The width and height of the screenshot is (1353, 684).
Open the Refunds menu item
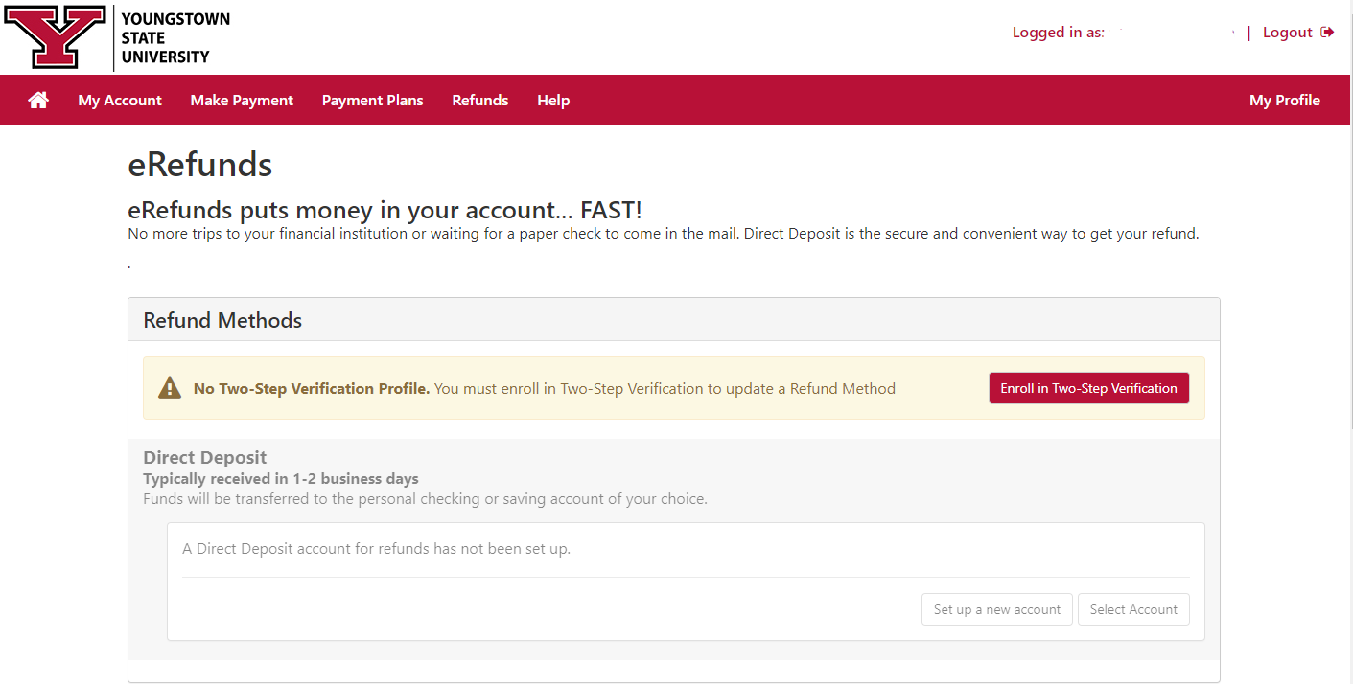480,100
